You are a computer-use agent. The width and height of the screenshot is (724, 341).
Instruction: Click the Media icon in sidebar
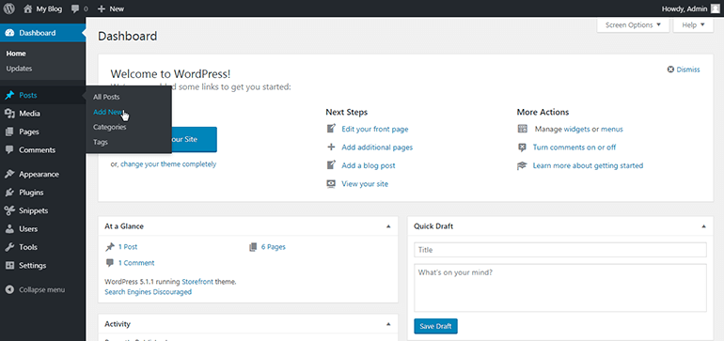pyautogui.click(x=9, y=114)
